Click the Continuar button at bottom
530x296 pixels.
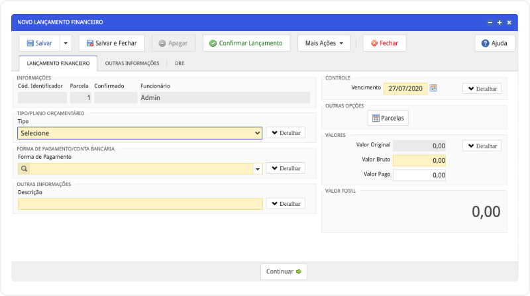click(284, 271)
